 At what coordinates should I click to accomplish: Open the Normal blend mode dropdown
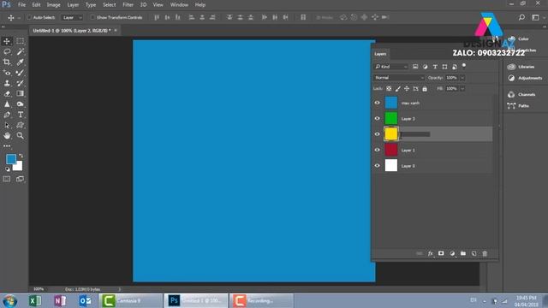click(399, 78)
